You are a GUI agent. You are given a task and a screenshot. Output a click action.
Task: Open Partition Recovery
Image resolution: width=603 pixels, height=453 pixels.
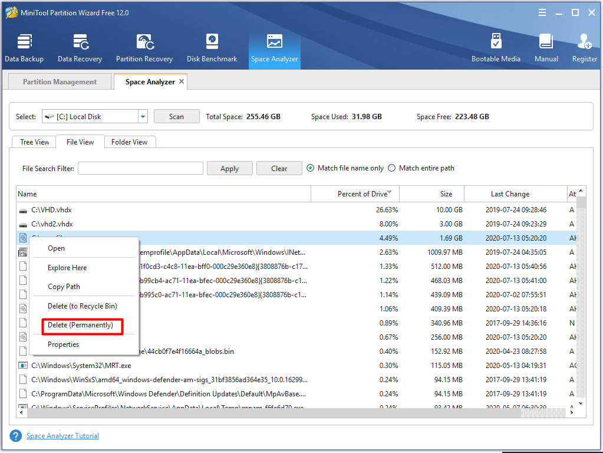point(144,48)
